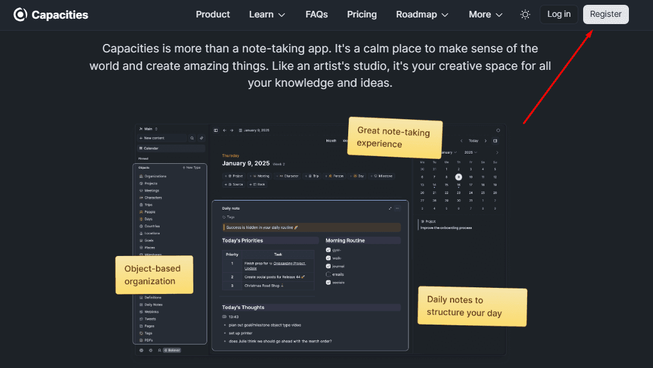Viewport: 653px width, 368px height.
Task: Open the Product page
Action: [x=213, y=14]
